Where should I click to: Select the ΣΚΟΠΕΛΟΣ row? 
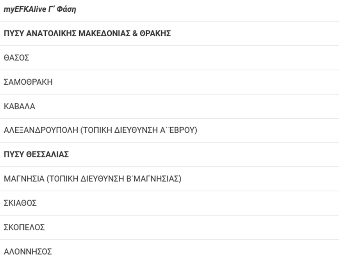[24, 227]
